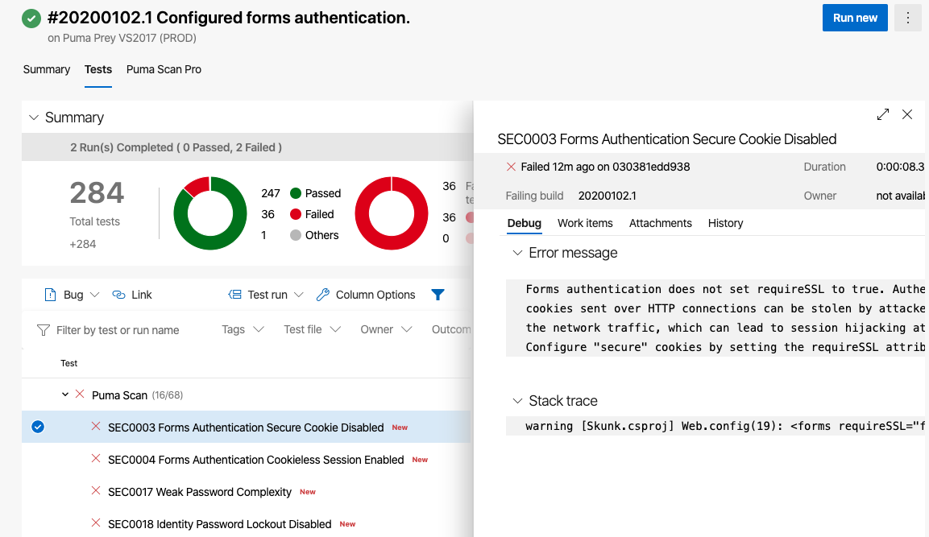The image size is (929, 537).
Task: Close the test detail pane
Action: 907,114
